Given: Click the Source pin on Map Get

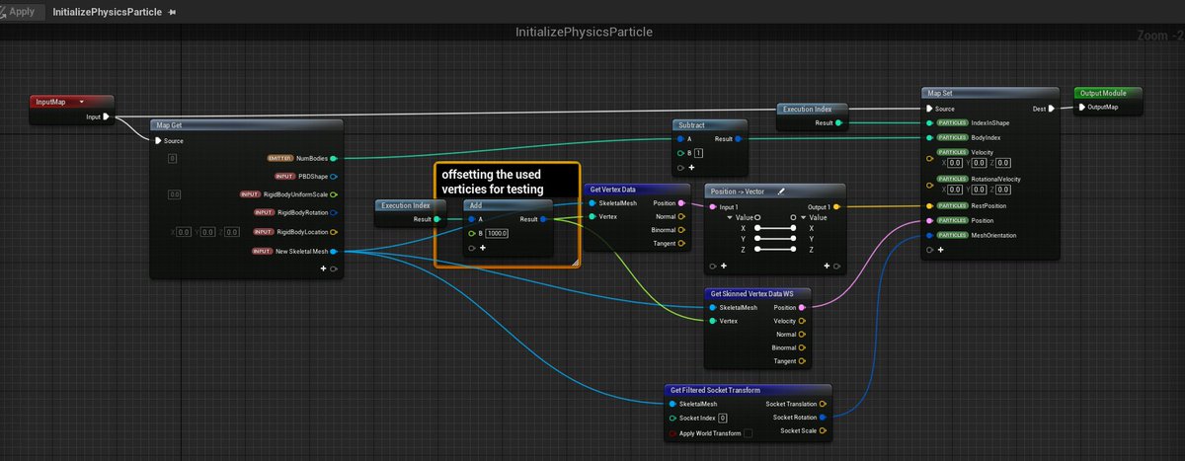Looking at the screenshot, I should [157, 140].
